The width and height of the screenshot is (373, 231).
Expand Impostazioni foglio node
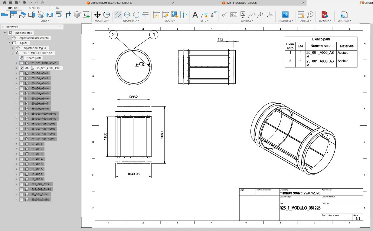pos(13,48)
